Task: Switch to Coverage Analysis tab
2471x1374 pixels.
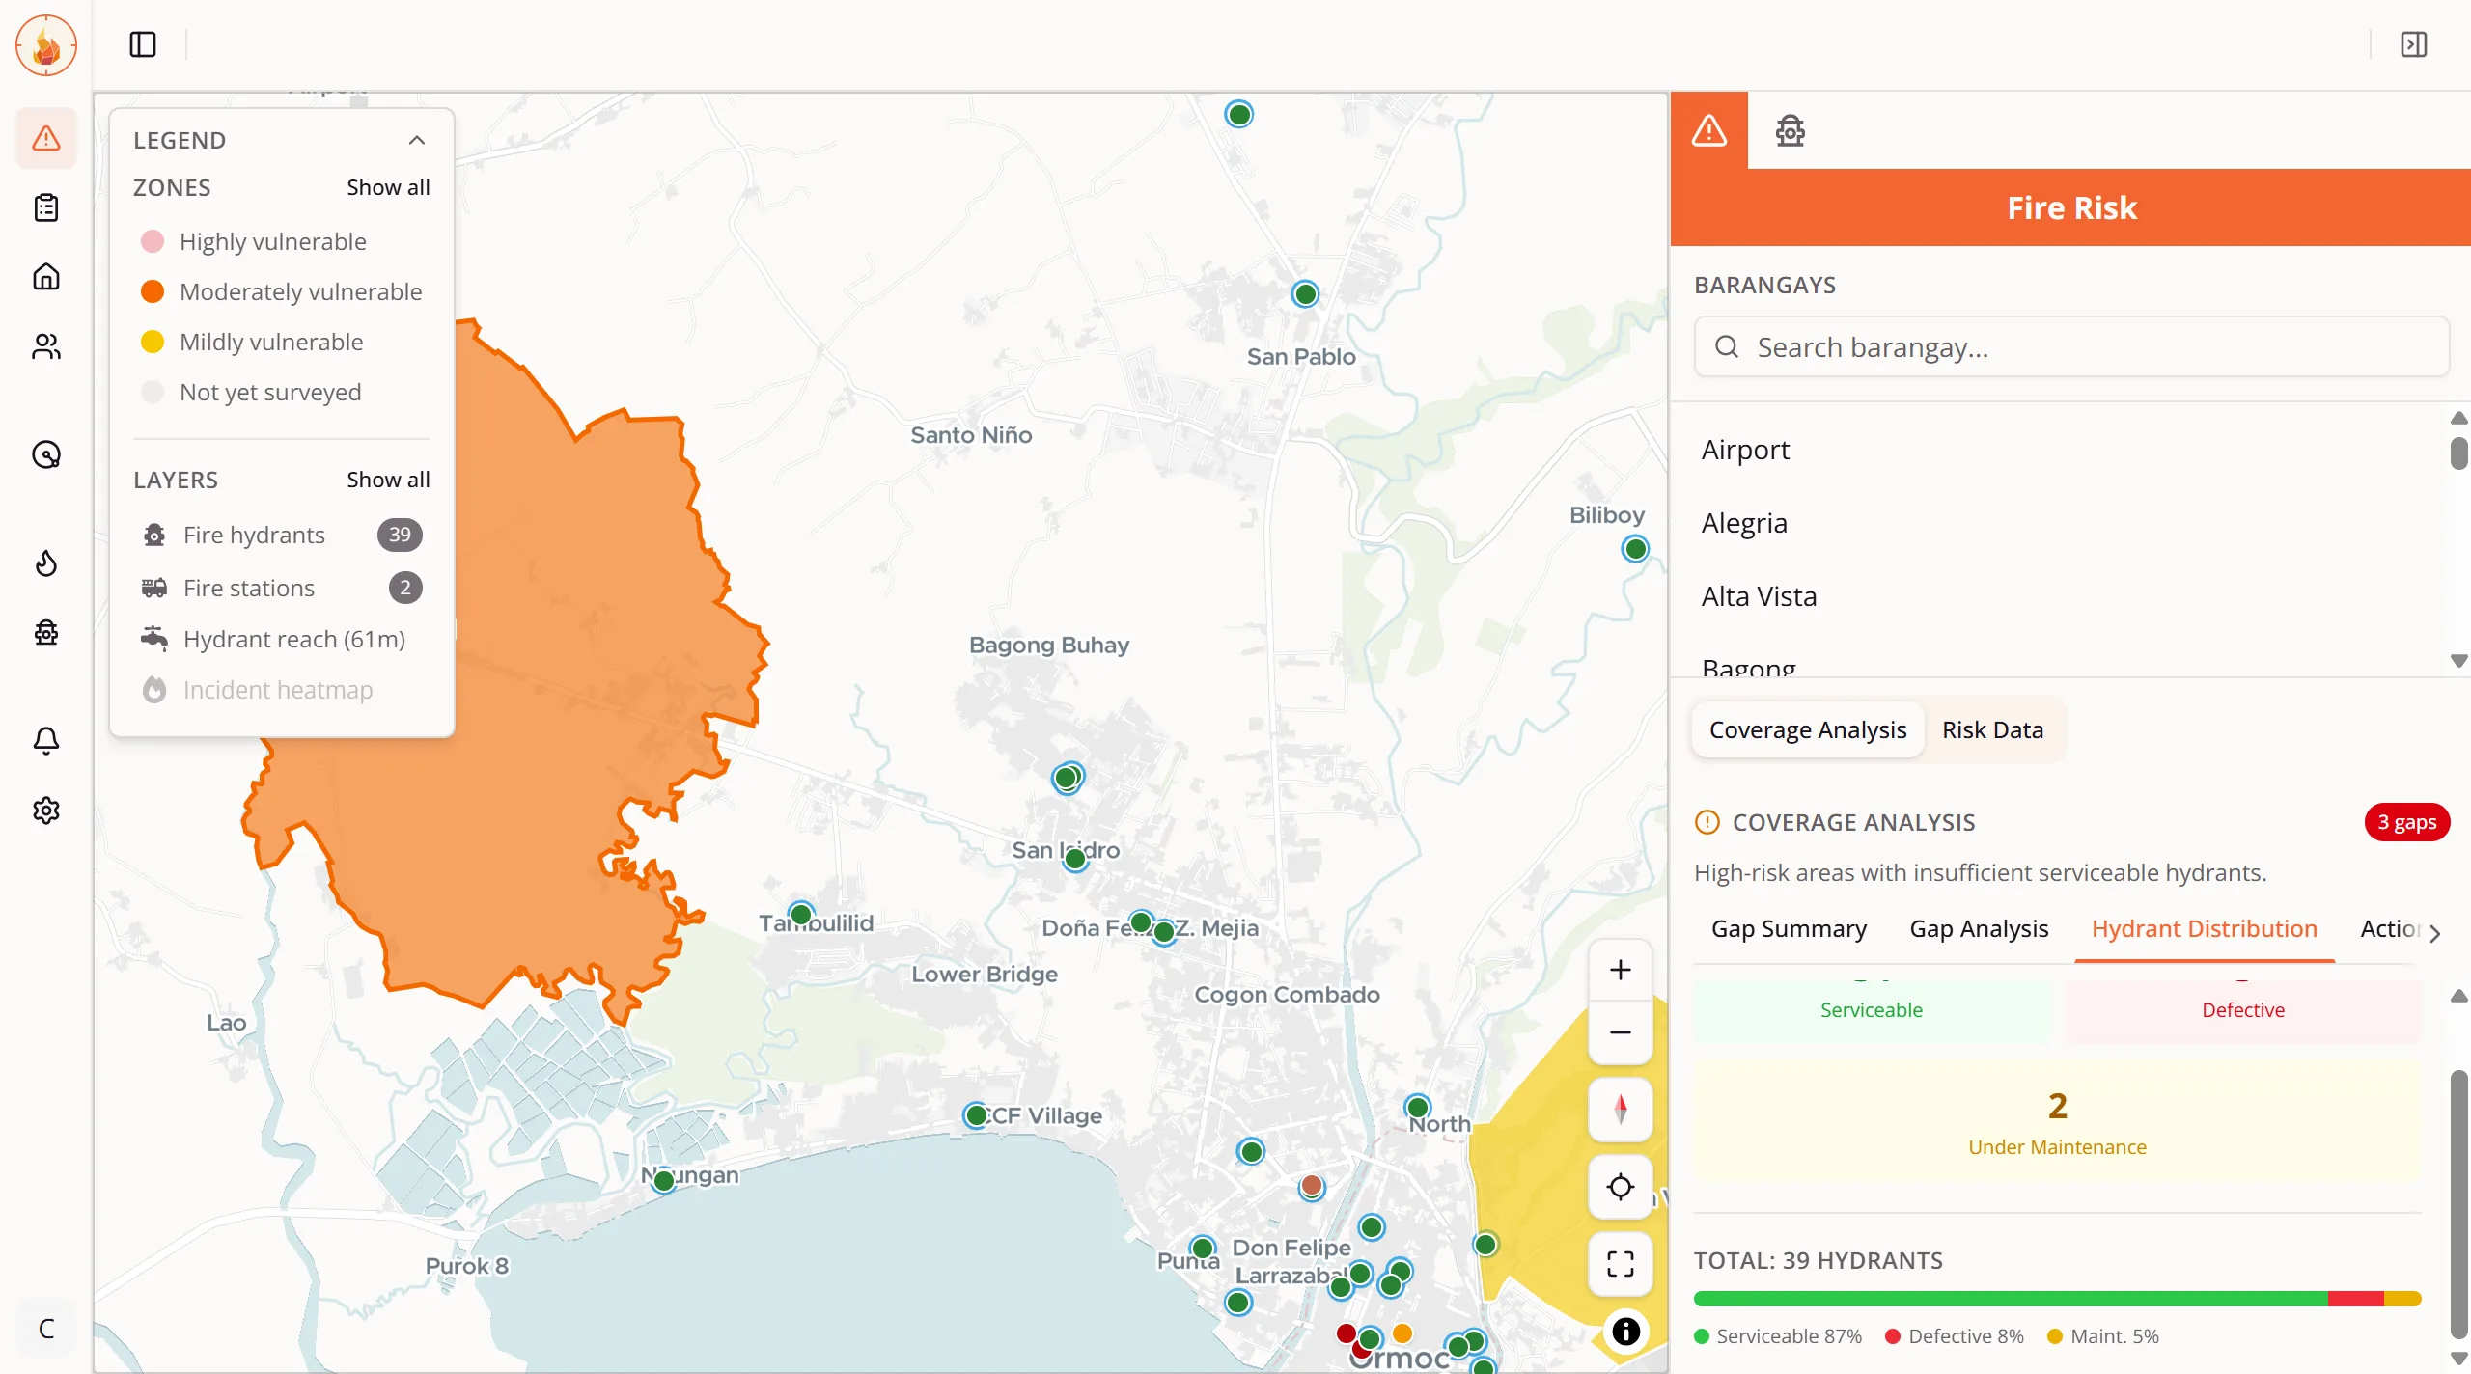Action: click(1808, 730)
